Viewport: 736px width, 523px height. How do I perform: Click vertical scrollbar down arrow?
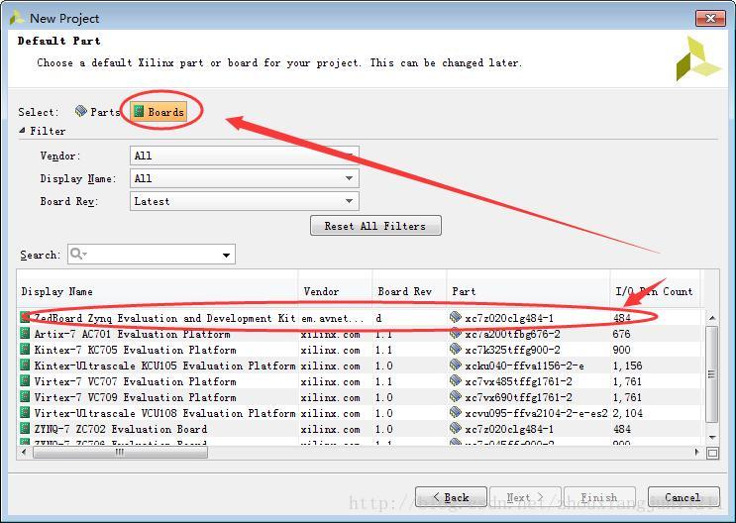[x=712, y=438]
